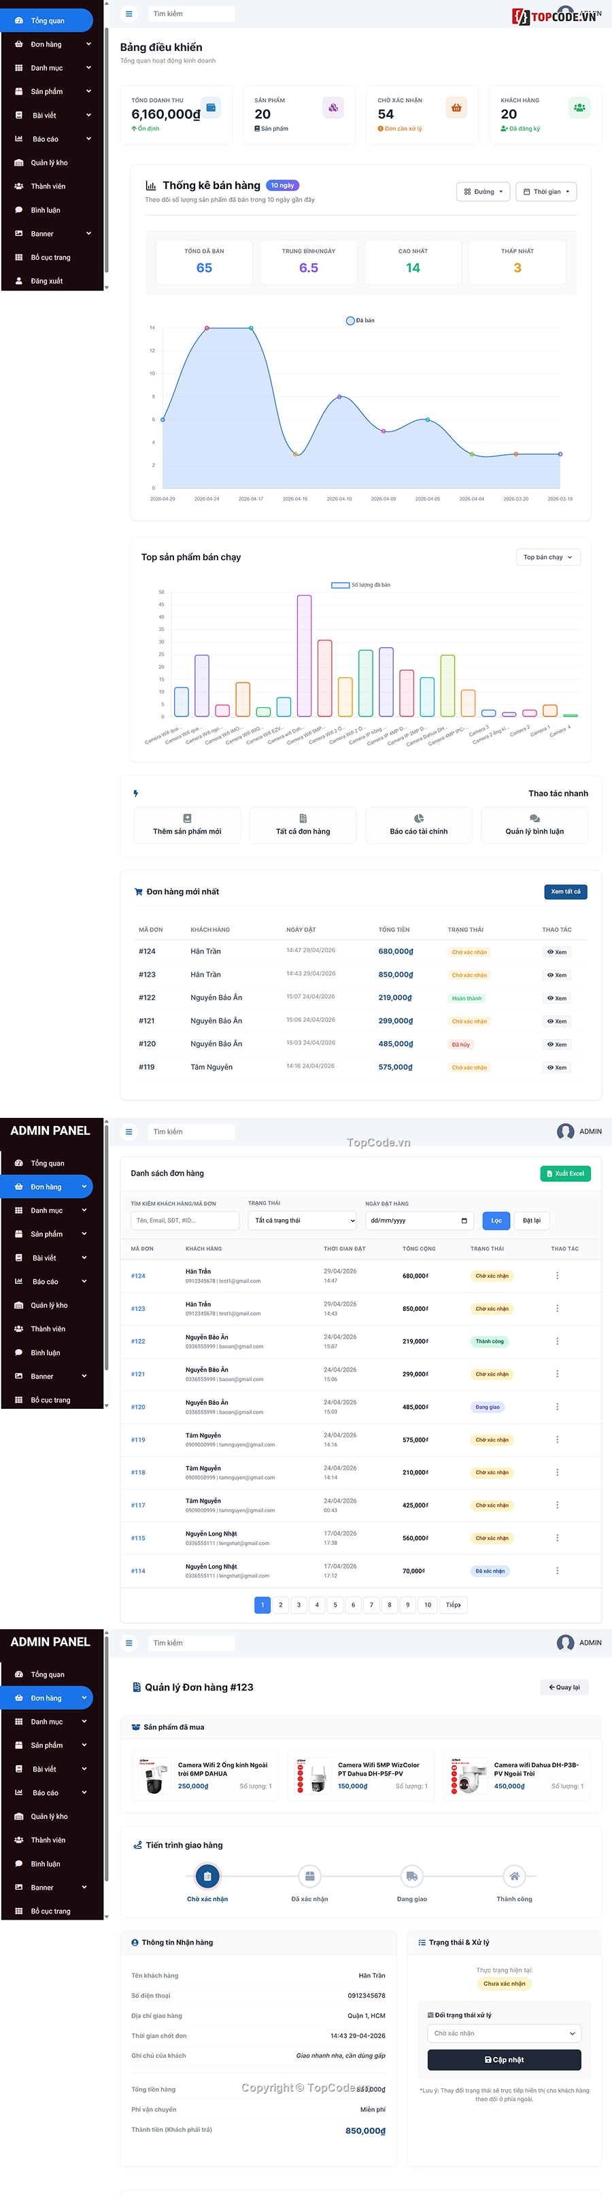Click the user icon beside Thông tin Nhận hàng
This screenshot has height=2197, width=612.
click(135, 1942)
